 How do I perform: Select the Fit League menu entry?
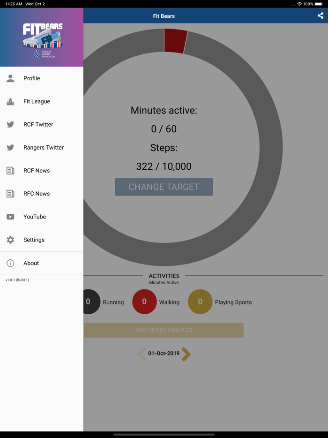point(42,101)
